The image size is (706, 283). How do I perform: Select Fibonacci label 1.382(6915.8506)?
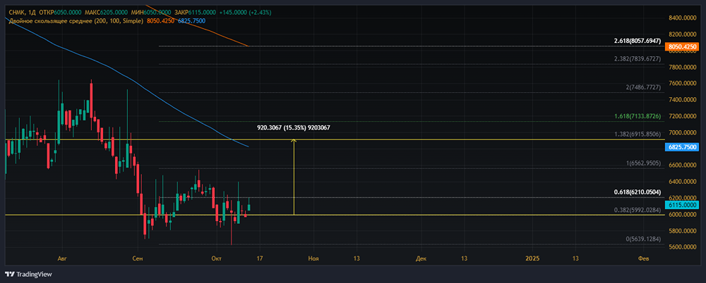pos(637,134)
